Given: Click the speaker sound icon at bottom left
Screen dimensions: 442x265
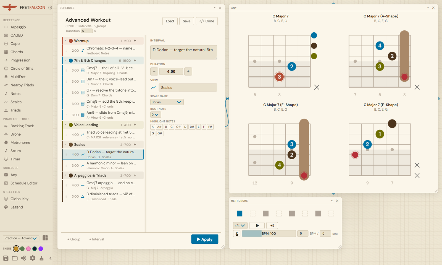Looking at the screenshot, I should tap(24, 258).
